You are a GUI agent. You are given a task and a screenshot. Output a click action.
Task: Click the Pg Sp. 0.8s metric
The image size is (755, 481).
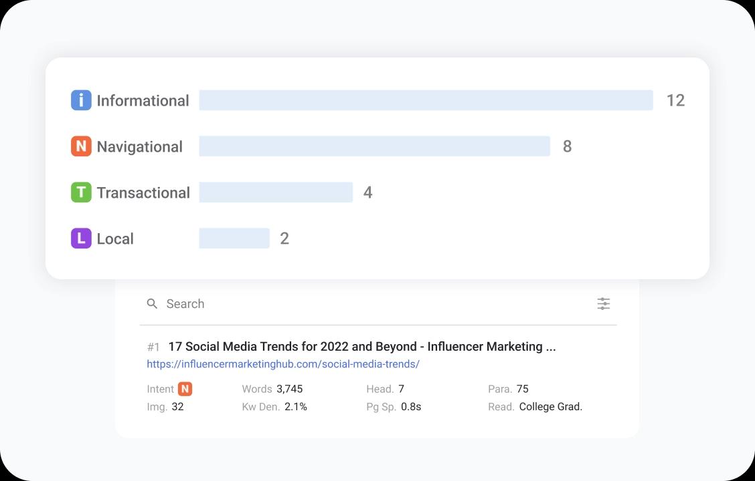click(x=394, y=407)
